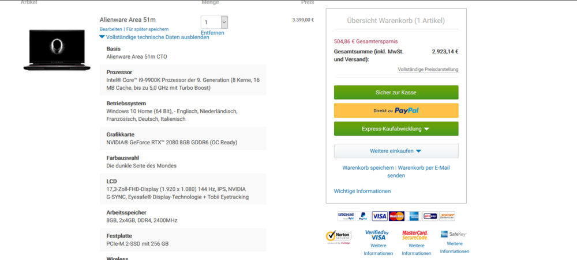
Task: Click the Bearbeiten link
Action: coord(111,29)
